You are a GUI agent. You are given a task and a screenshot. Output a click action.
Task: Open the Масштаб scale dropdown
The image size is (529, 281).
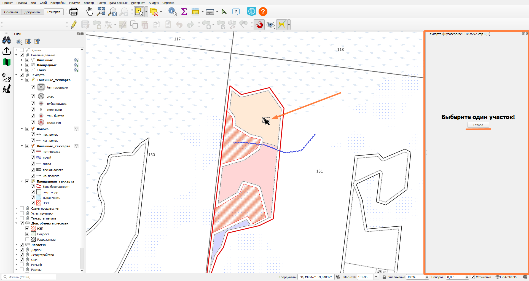point(376,277)
